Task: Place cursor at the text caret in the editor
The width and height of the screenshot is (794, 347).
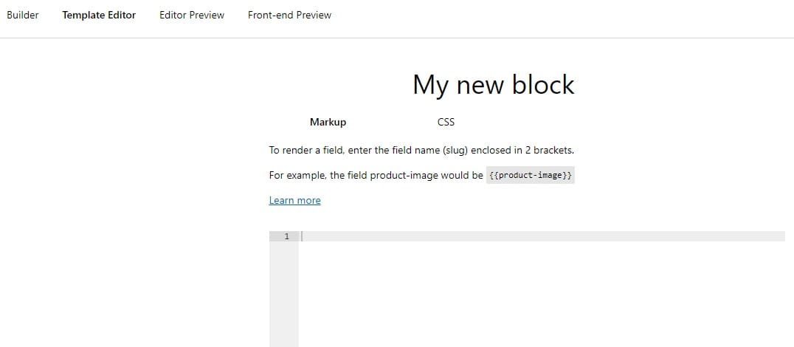Action: pos(302,236)
